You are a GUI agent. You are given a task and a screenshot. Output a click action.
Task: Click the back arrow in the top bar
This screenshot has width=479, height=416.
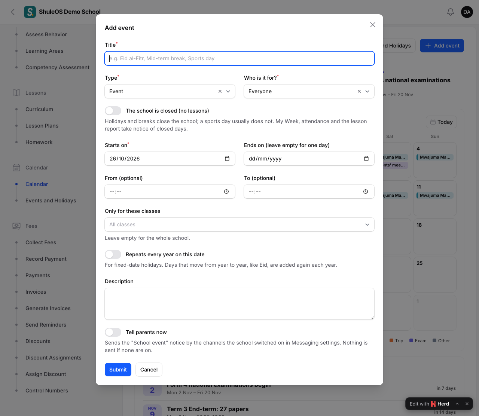13,12
